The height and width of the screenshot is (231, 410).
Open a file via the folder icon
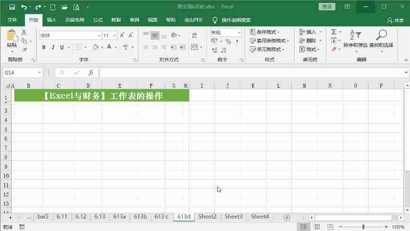[64, 7]
